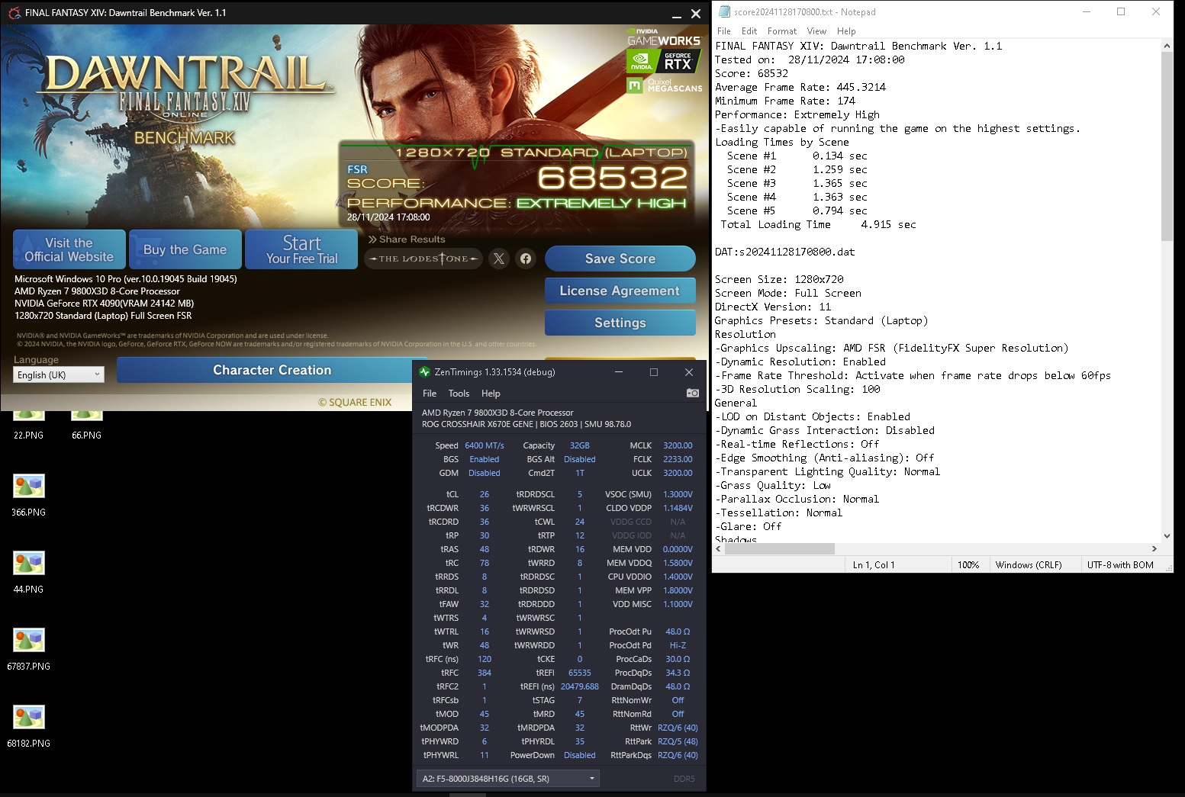Click the Notepad document icon in title bar

click(x=724, y=11)
